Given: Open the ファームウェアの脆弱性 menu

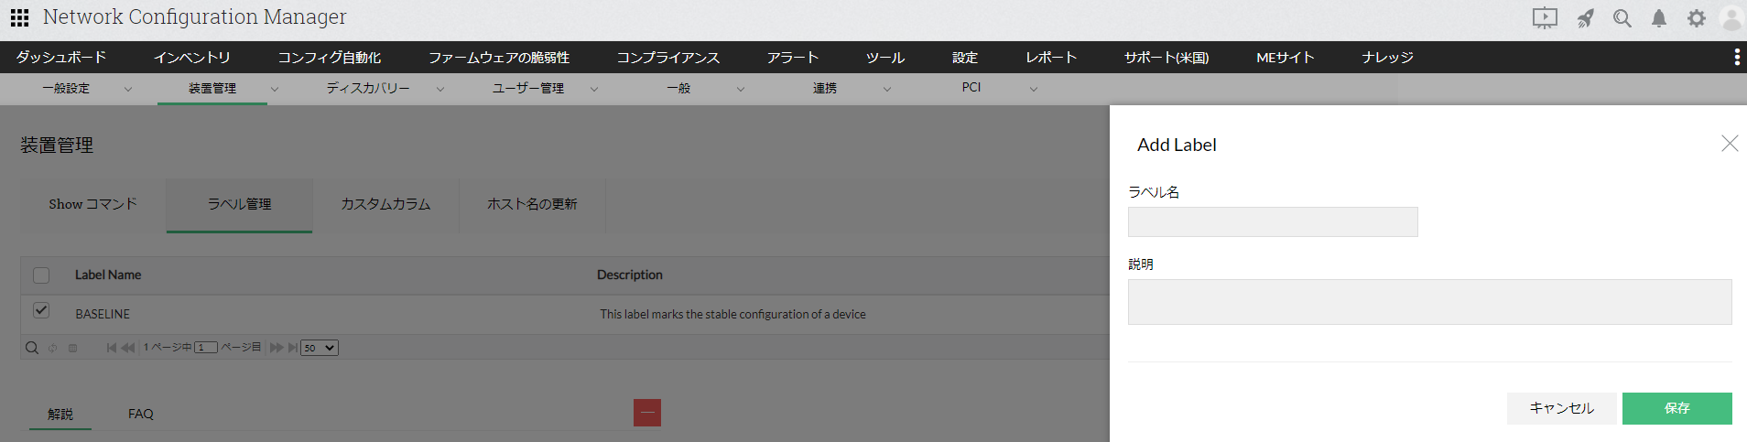Looking at the screenshot, I should pos(499,58).
